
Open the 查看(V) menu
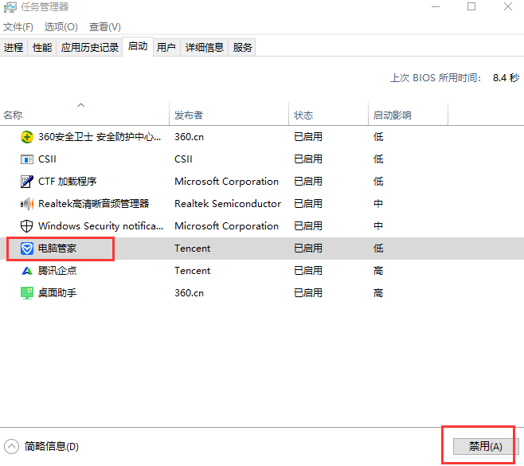click(105, 27)
